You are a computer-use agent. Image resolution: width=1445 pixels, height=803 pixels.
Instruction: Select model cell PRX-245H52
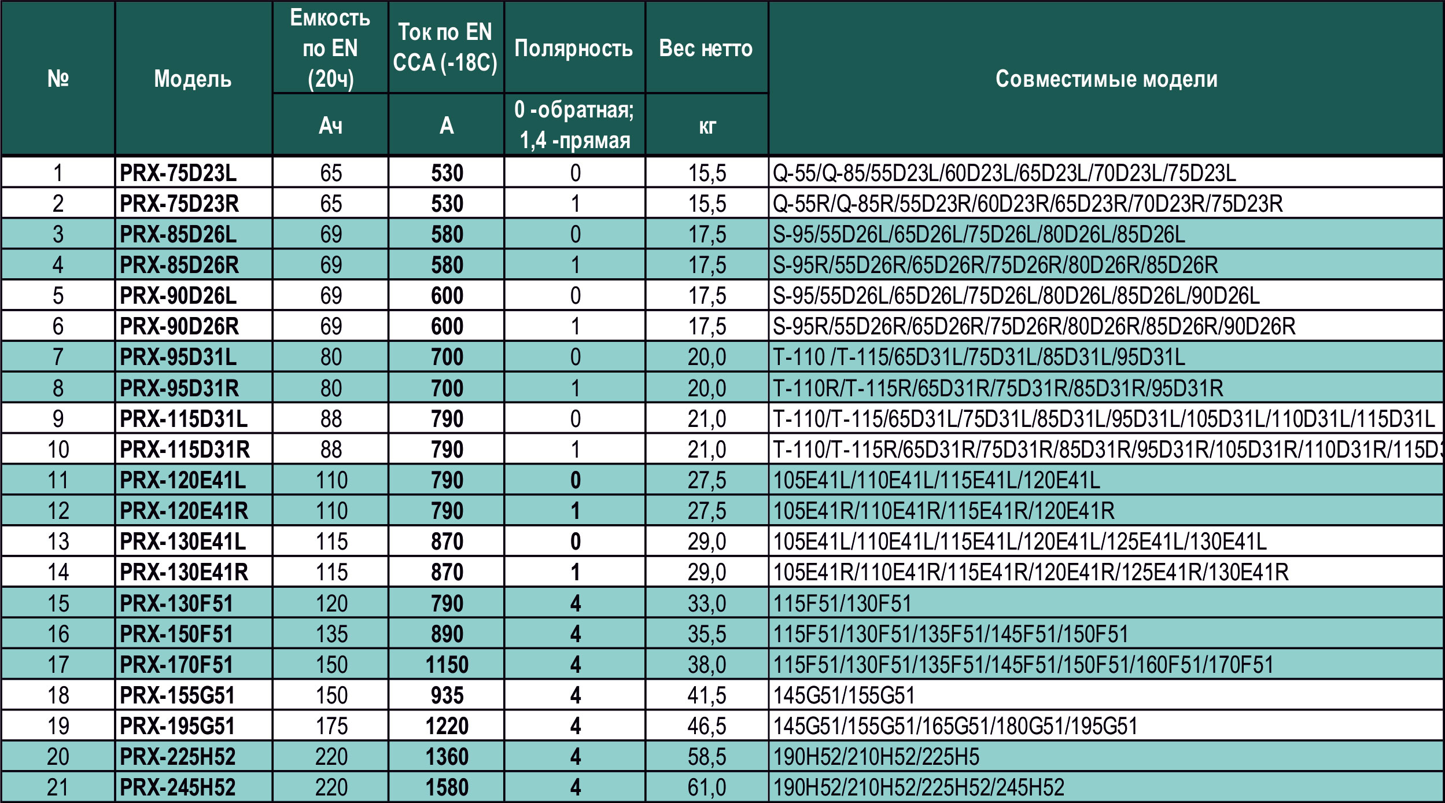193,787
